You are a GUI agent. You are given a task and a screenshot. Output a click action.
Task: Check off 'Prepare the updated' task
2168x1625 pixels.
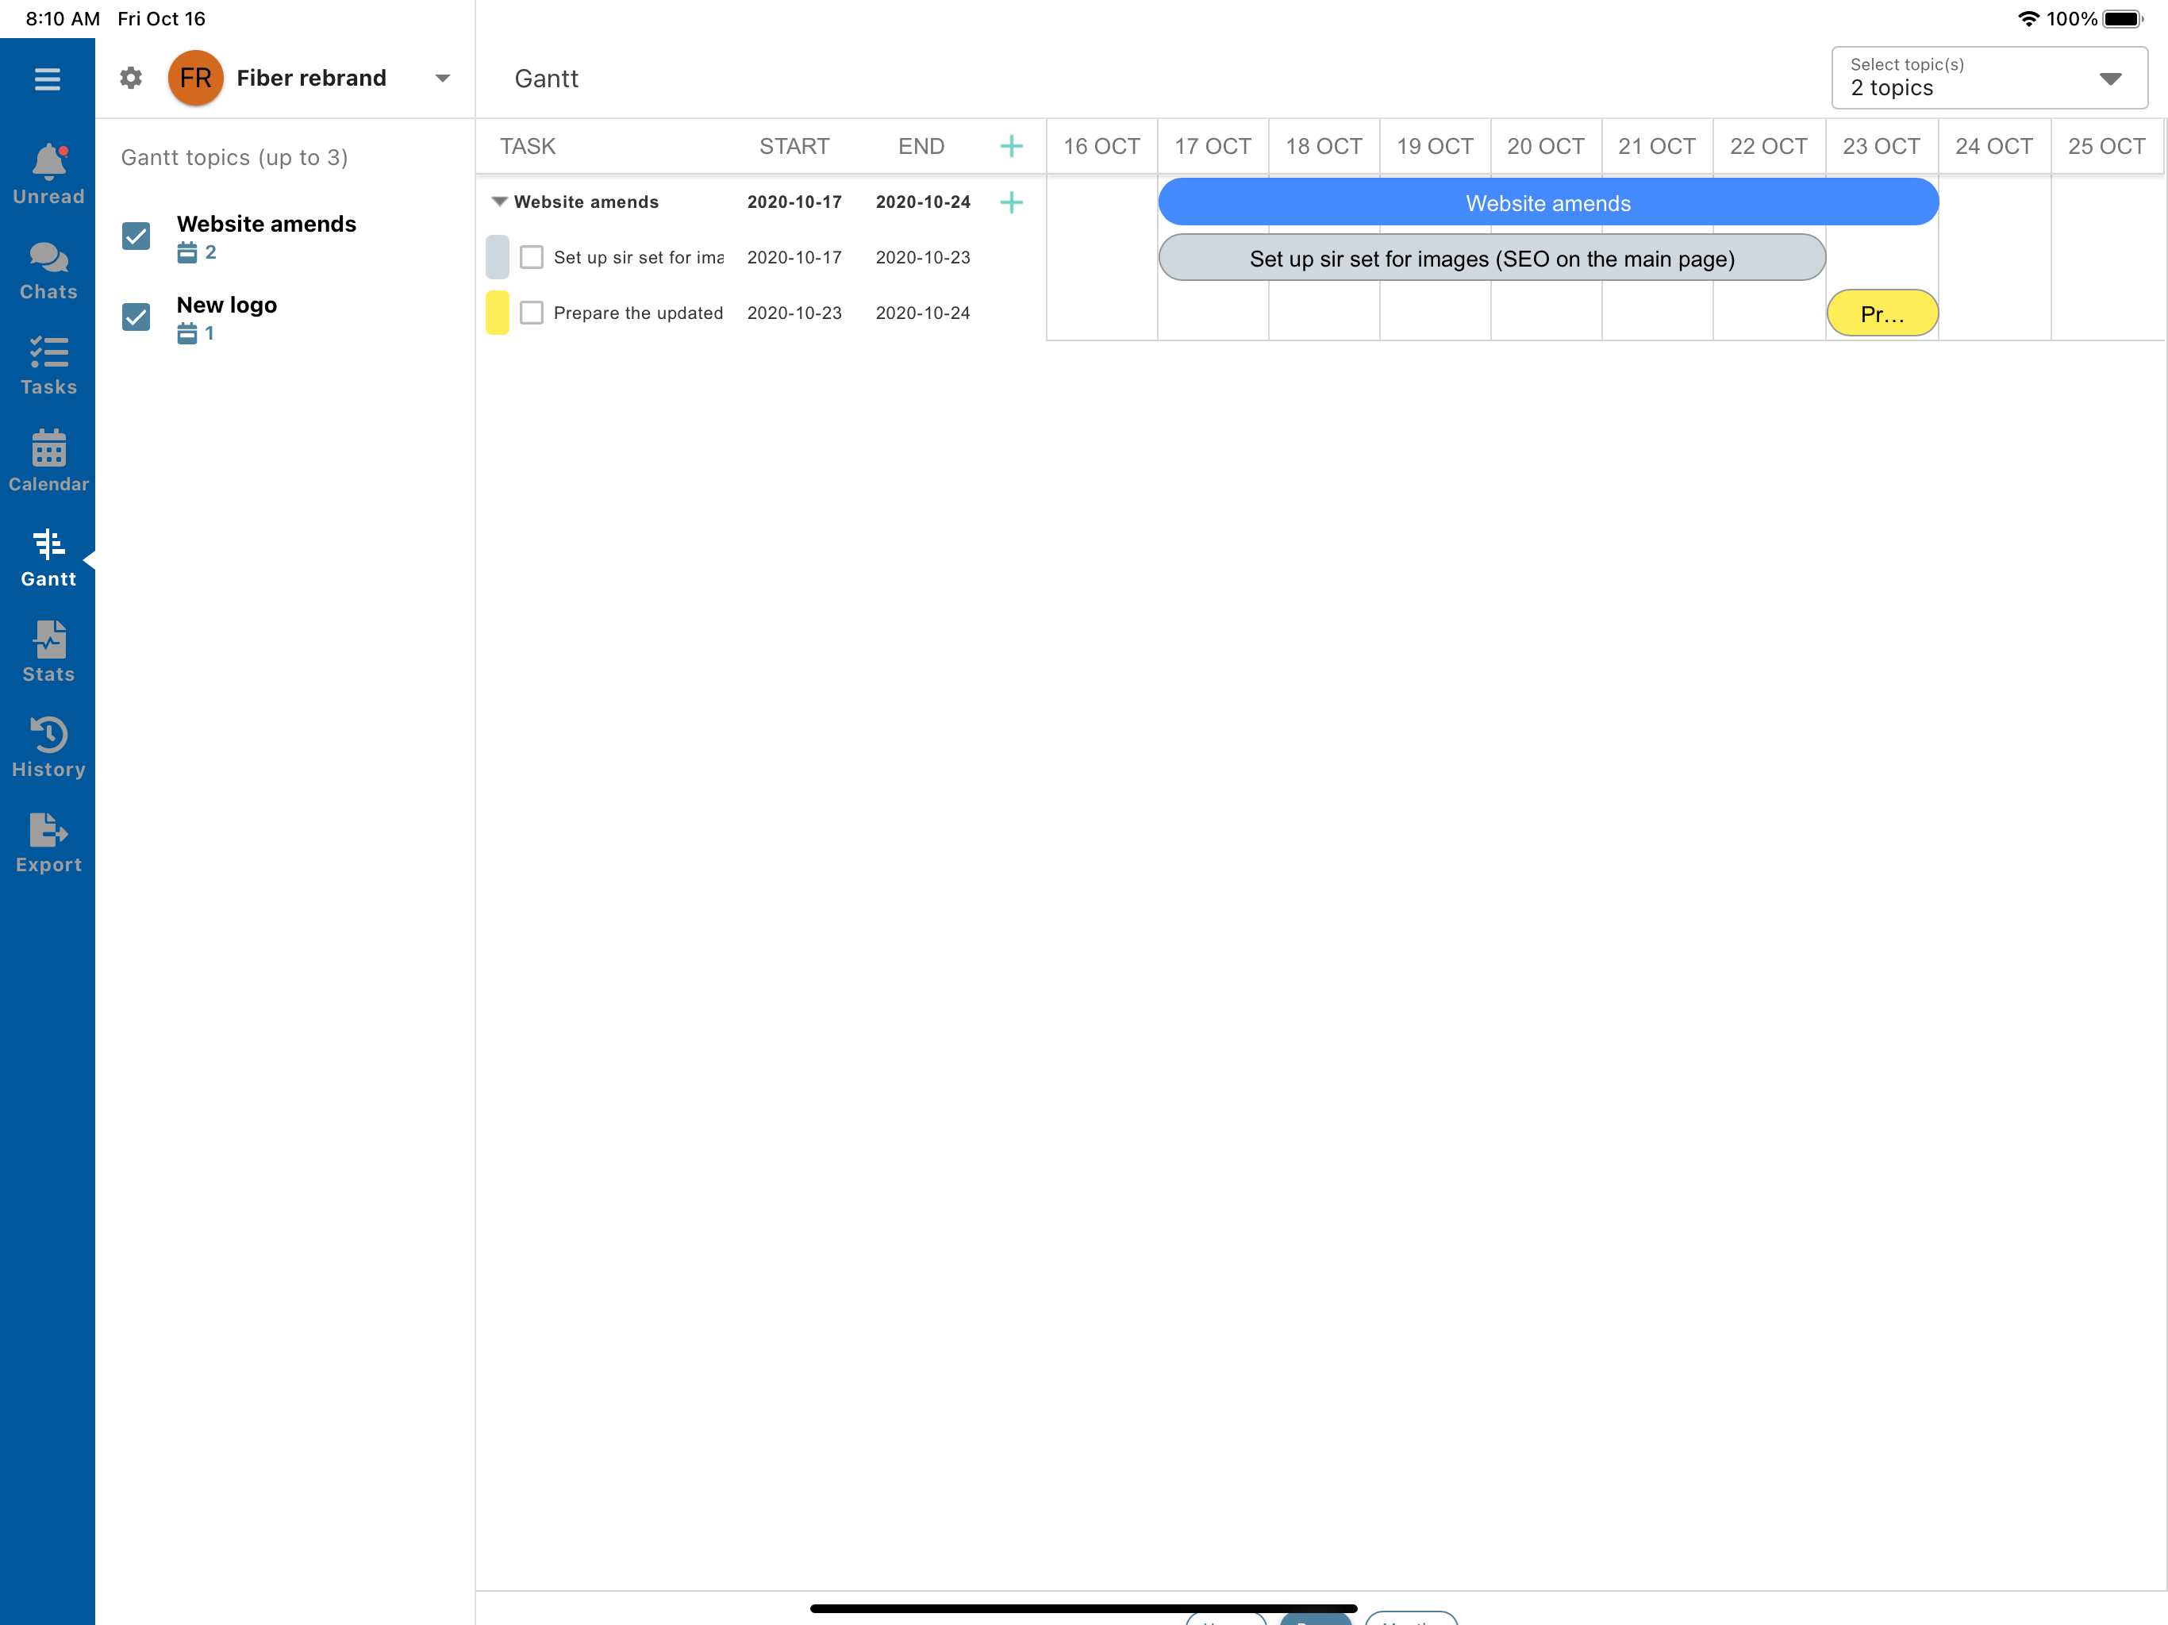[531, 313]
